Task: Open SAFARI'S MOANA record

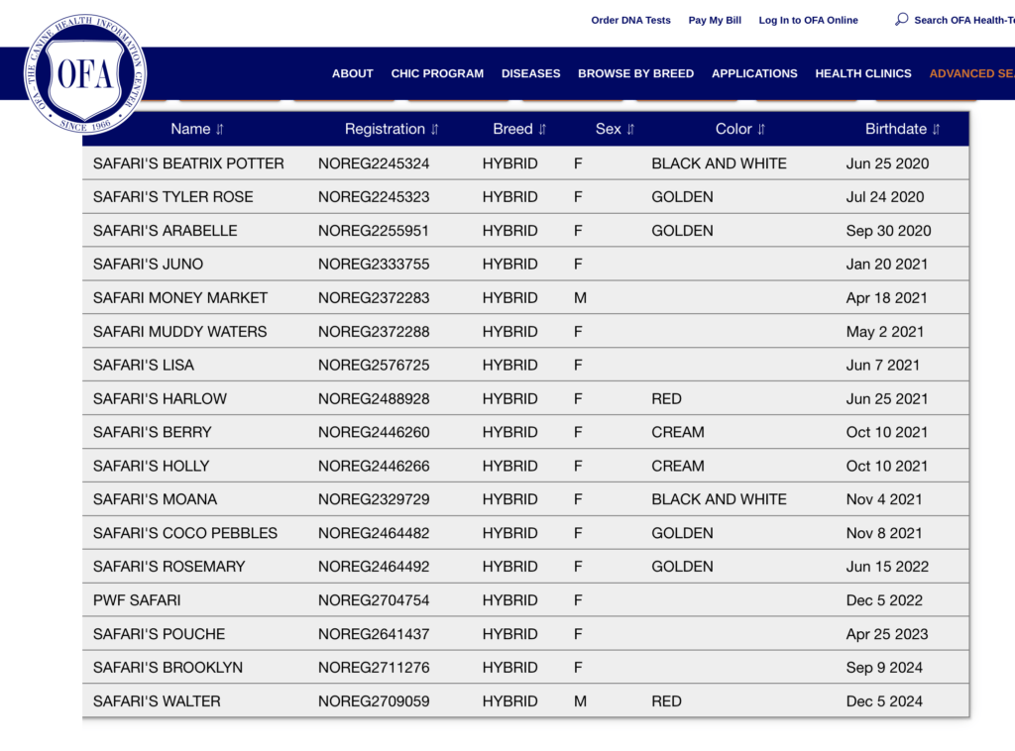Action: pos(156,499)
